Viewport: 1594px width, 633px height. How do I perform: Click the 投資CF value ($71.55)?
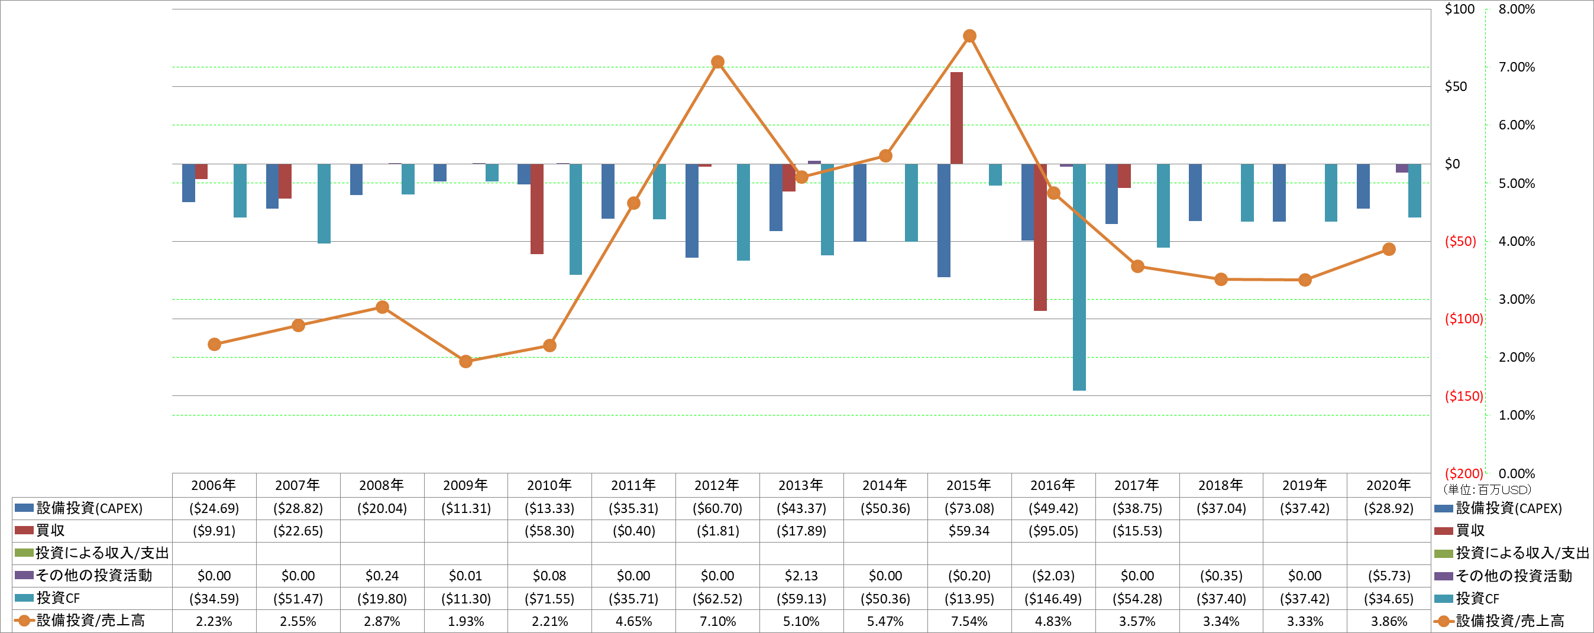(549, 598)
